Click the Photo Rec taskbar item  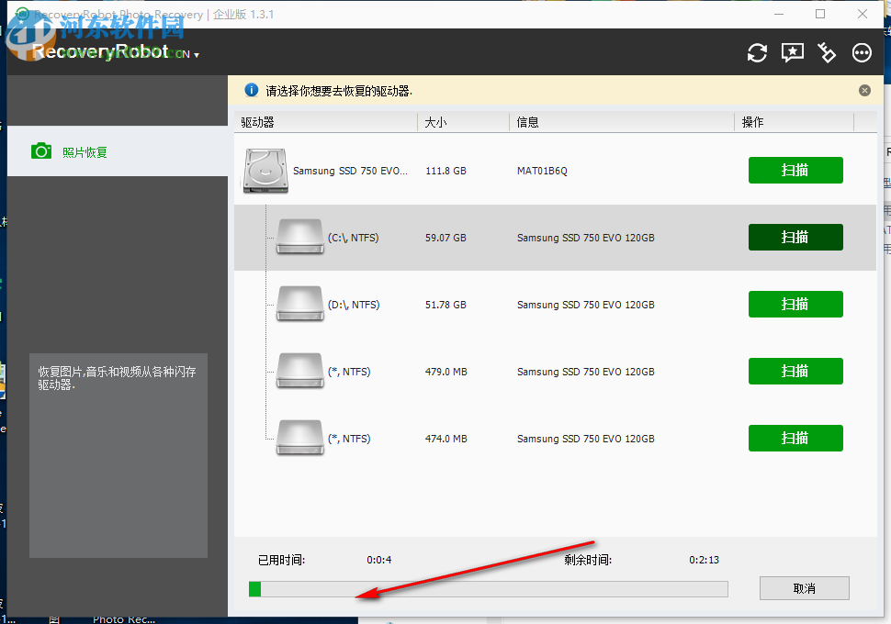click(x=124, y=618)
